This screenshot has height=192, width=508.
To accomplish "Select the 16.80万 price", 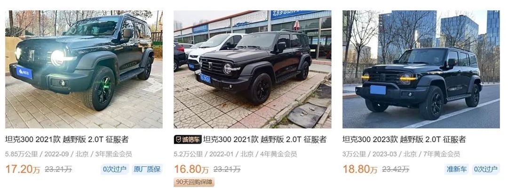I will pos(191,169).
